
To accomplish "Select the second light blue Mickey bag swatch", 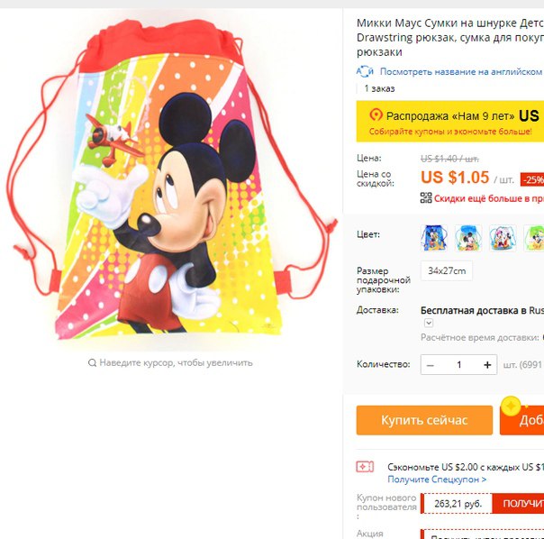I will (x=468, y=238).
